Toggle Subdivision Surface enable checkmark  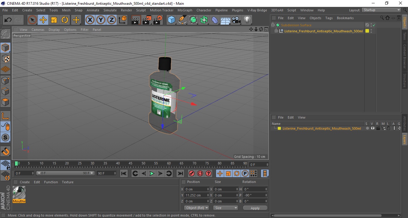coord(374,25)
